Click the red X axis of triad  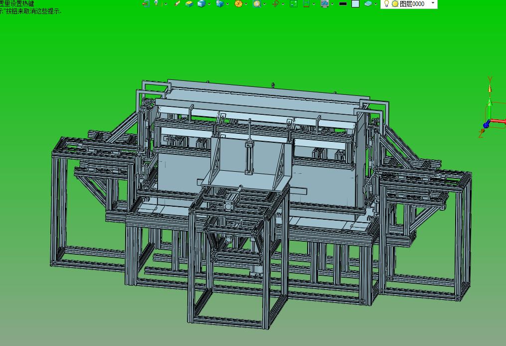pyautogui.click(x=498, y=121)
